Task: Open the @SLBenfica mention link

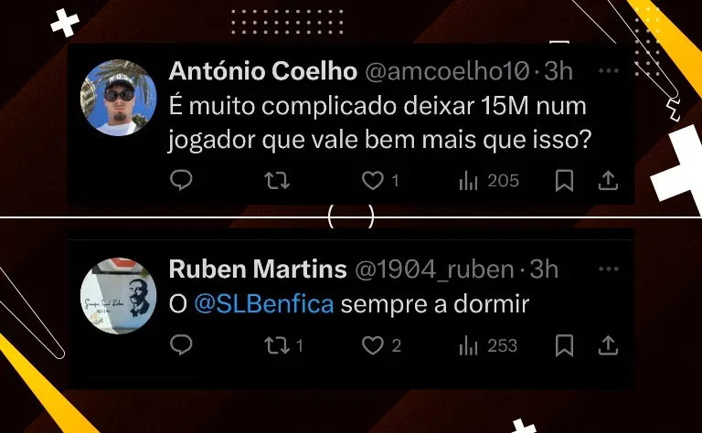Action: pos(264,304)
